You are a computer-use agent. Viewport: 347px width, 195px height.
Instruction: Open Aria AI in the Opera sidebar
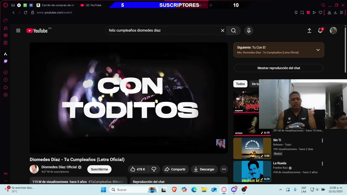pos(5,54)
